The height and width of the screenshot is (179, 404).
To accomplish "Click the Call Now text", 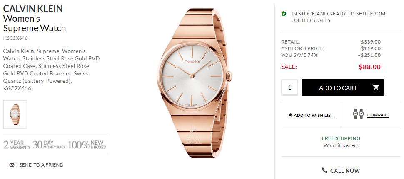I will (345, 171).
